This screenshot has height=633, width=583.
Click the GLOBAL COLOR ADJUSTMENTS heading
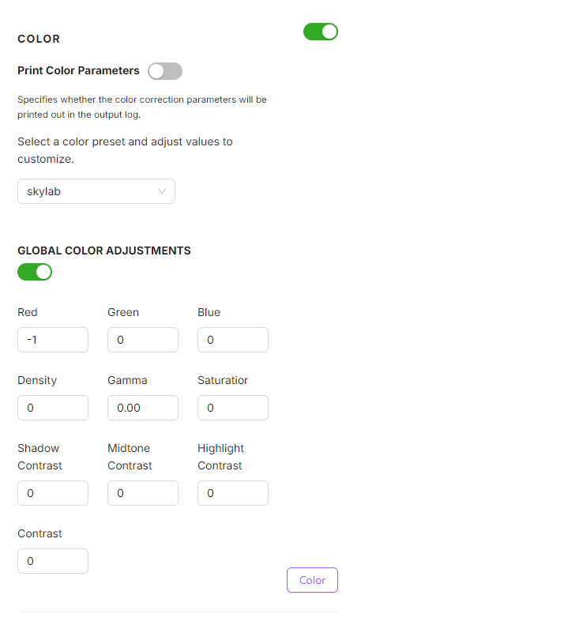[104, 251]
